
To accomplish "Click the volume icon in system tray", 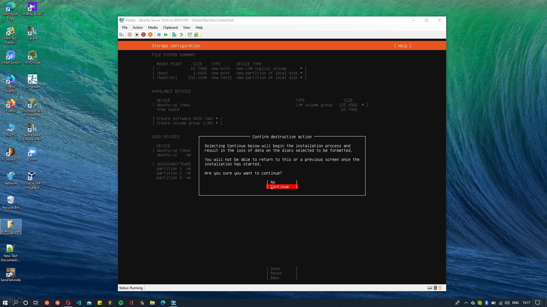I will (507, 303).
